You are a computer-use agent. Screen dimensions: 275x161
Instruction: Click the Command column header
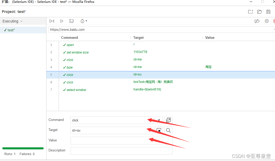pos(69,37)
